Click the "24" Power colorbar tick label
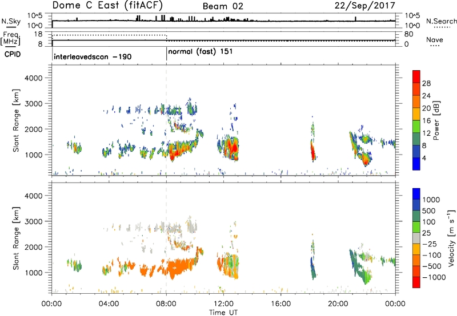 [x=426, y=96]
